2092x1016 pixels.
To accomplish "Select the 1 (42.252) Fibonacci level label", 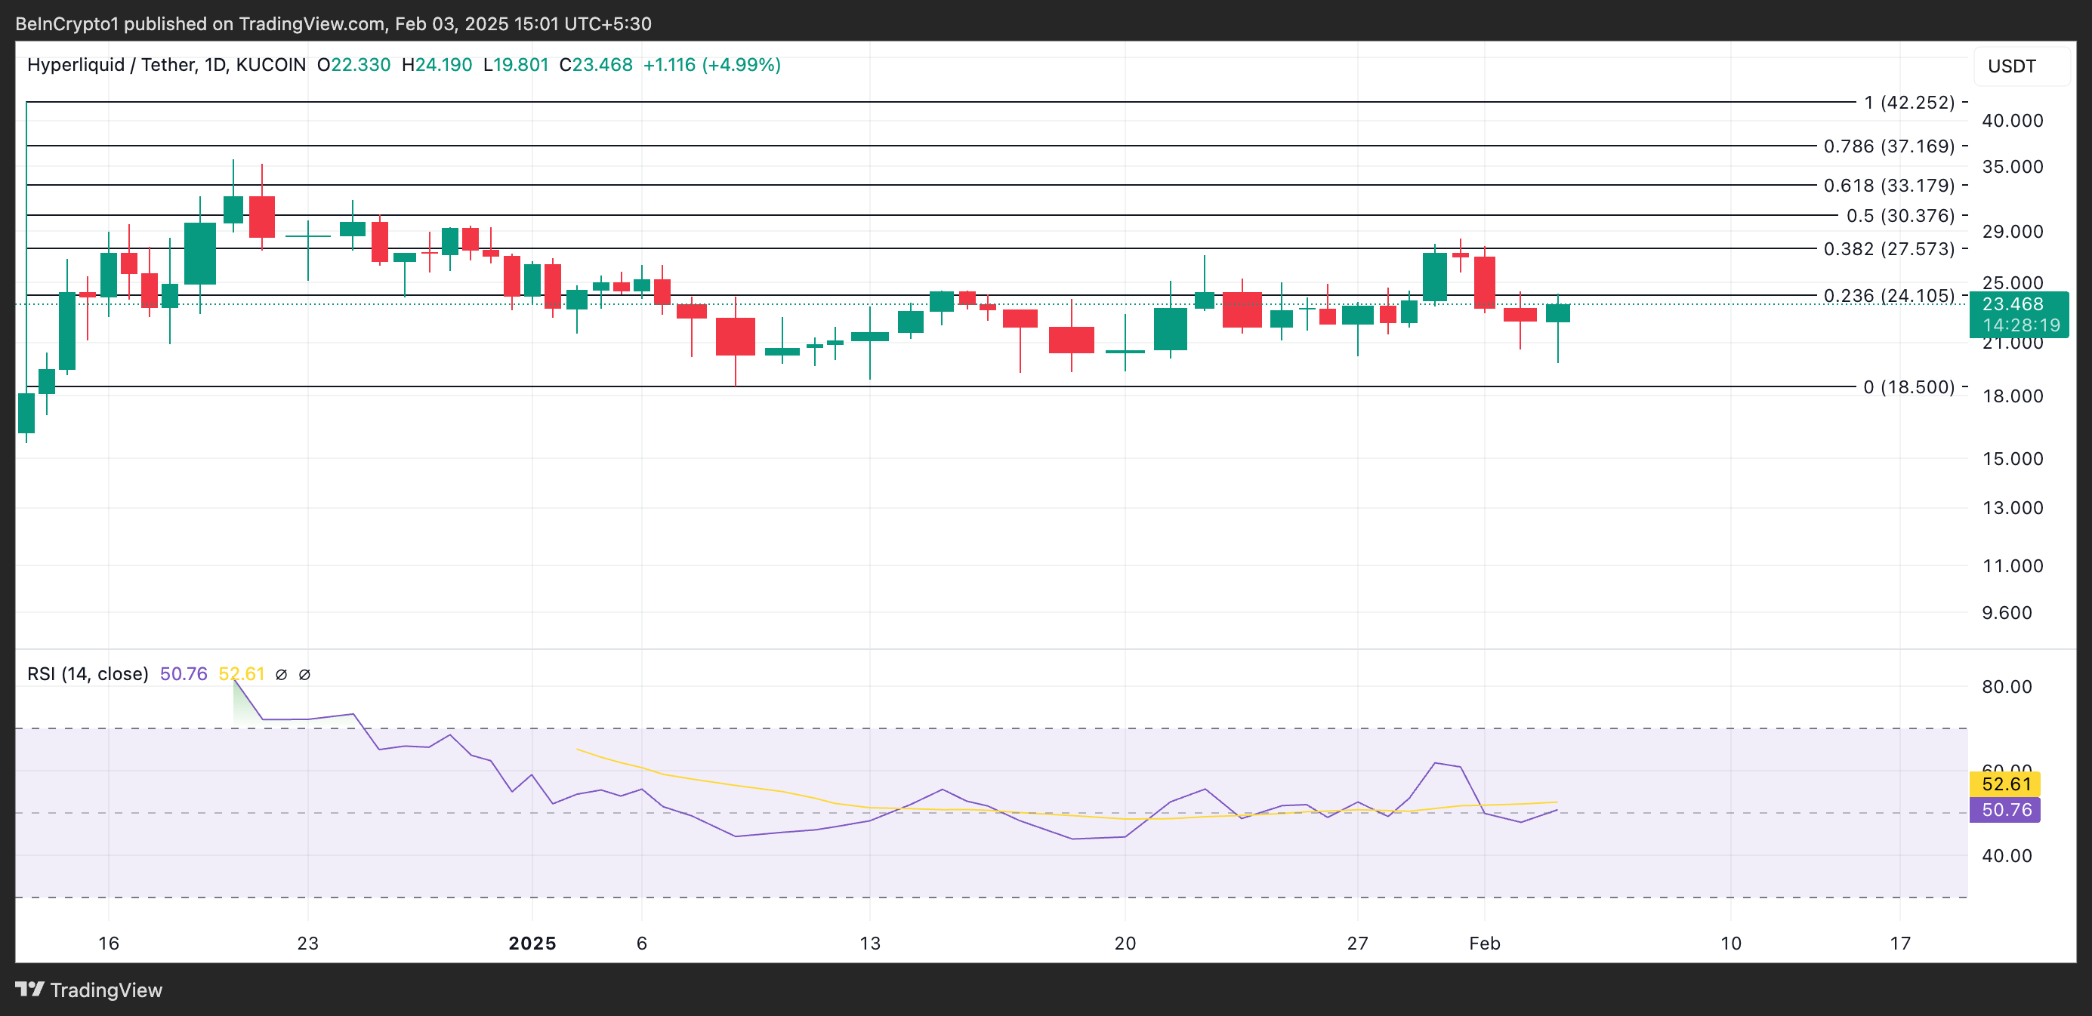I will pos(1908,102).
